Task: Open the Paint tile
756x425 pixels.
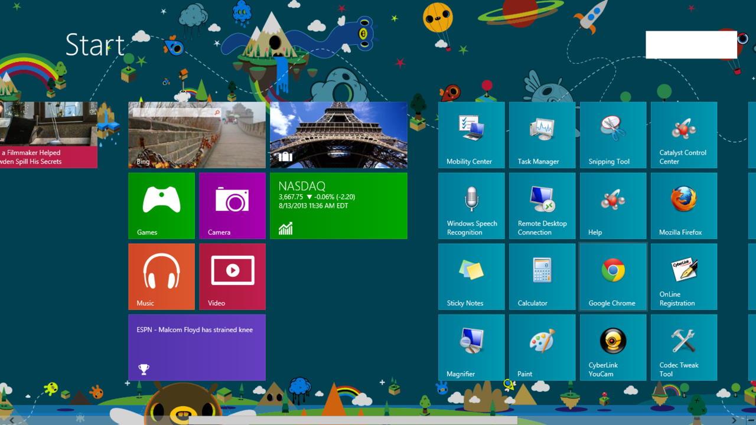Action: pyautogui.click(x=542, y=348)
